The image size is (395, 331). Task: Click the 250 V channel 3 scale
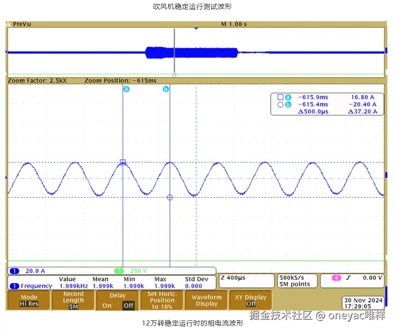(x=138, y=271)
